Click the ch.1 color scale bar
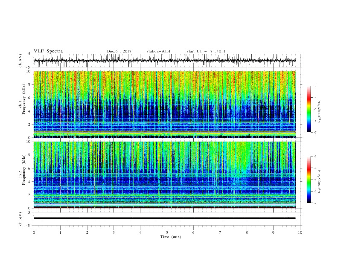Screen dimensions: 338x261 click(309, 109)
